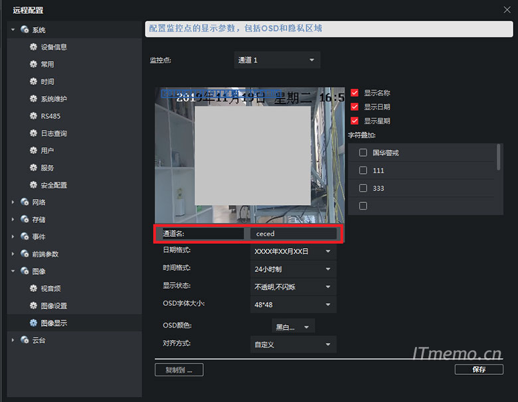Screen dimensions: 518x402
Task: Click the gear icon beside 时间
Action: point(33,81)
